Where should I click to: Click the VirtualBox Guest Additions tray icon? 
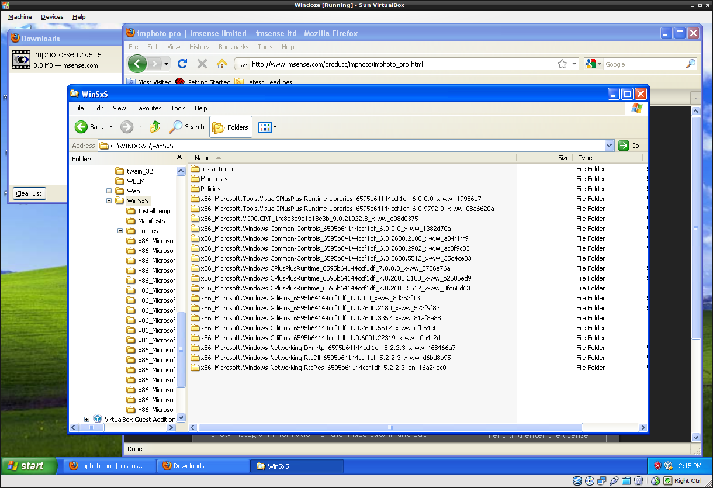[668, 466]
